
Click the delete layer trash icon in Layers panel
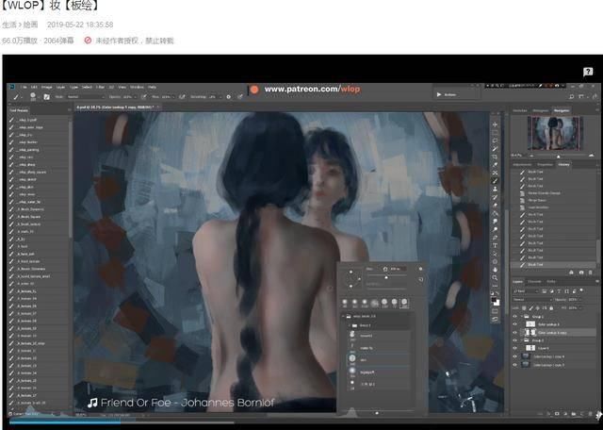[x=591, y=414]
